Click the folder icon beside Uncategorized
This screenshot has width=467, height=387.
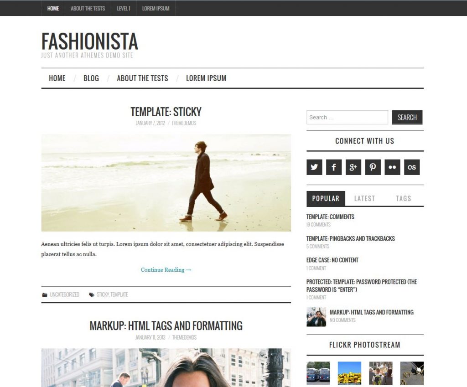[45, 295]
